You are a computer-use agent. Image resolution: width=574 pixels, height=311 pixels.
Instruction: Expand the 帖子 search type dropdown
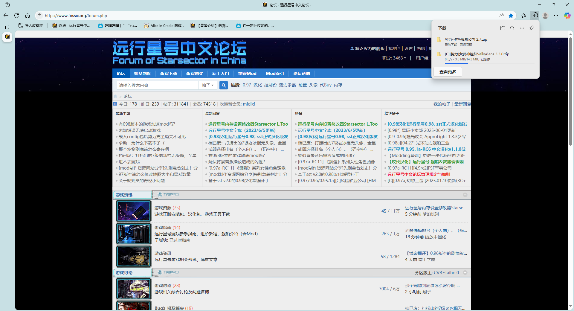tap(207, 85)
